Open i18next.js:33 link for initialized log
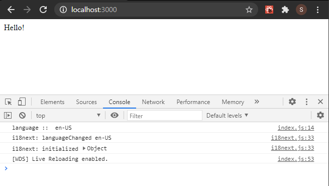This screenshot has width=329, height=186. 292,148
